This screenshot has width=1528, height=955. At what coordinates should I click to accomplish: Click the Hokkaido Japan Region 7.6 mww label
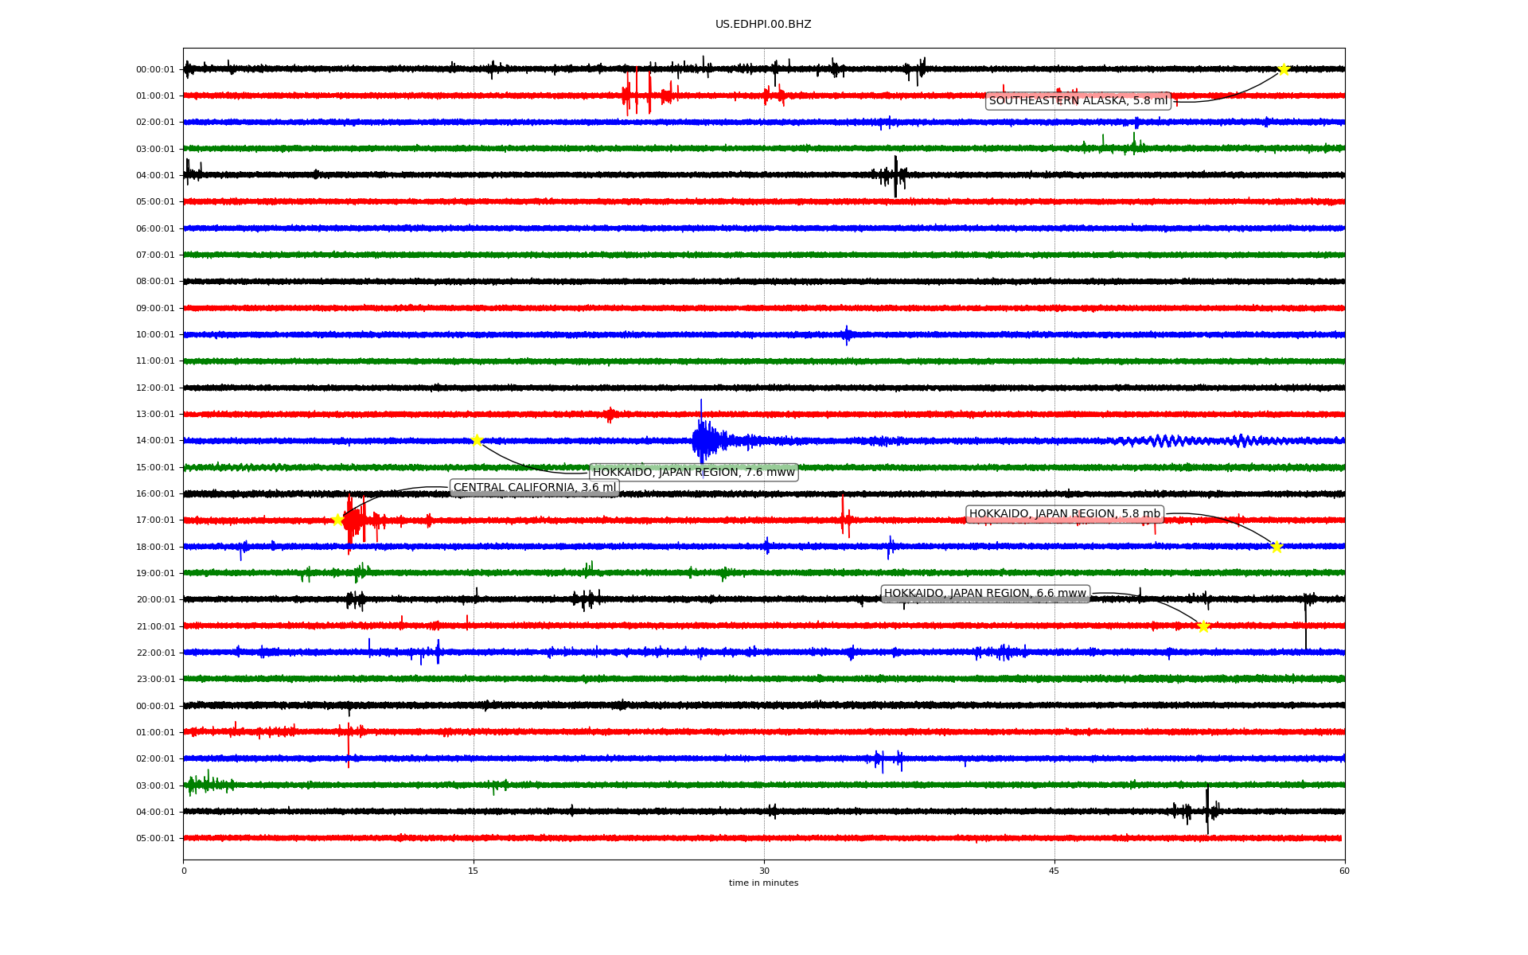pos(693,473)
